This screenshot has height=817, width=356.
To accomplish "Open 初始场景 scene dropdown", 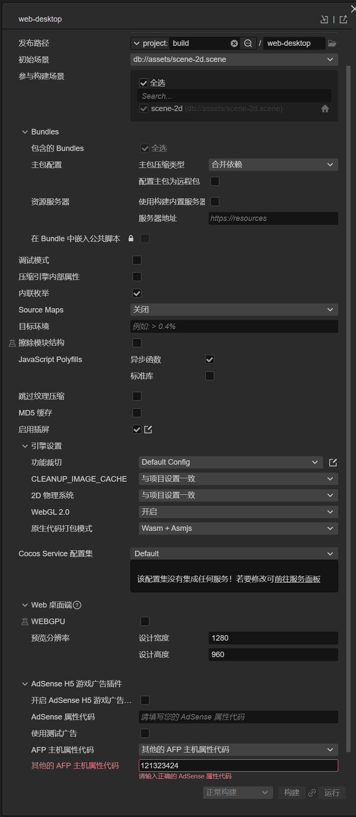I will coord(234,59).
